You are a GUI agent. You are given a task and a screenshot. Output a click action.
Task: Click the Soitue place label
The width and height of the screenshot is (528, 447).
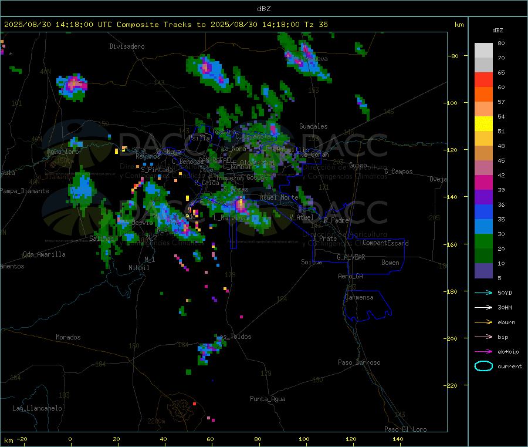(x=312, y=262)
